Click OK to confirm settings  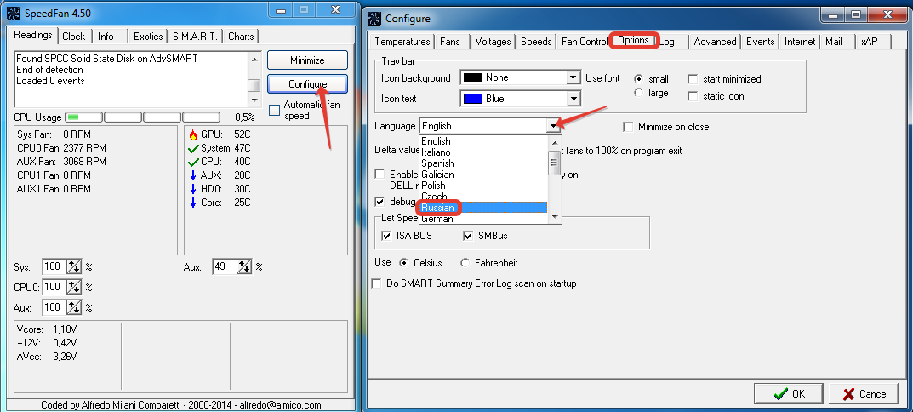(788, 394)
